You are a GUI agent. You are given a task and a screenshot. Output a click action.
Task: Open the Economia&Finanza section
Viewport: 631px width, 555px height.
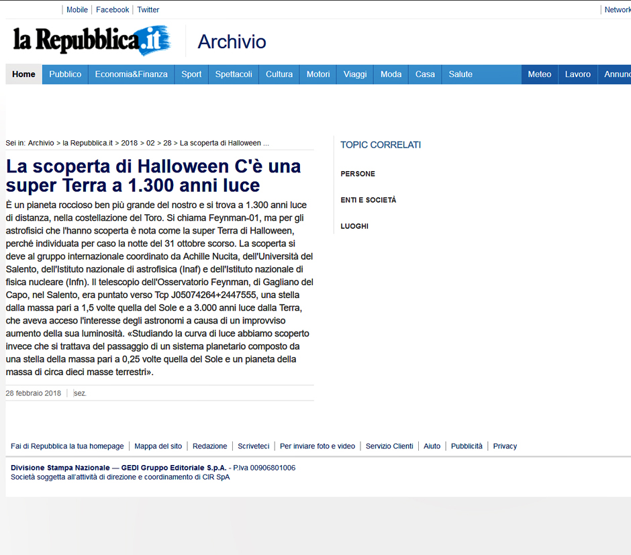(131, 74)
